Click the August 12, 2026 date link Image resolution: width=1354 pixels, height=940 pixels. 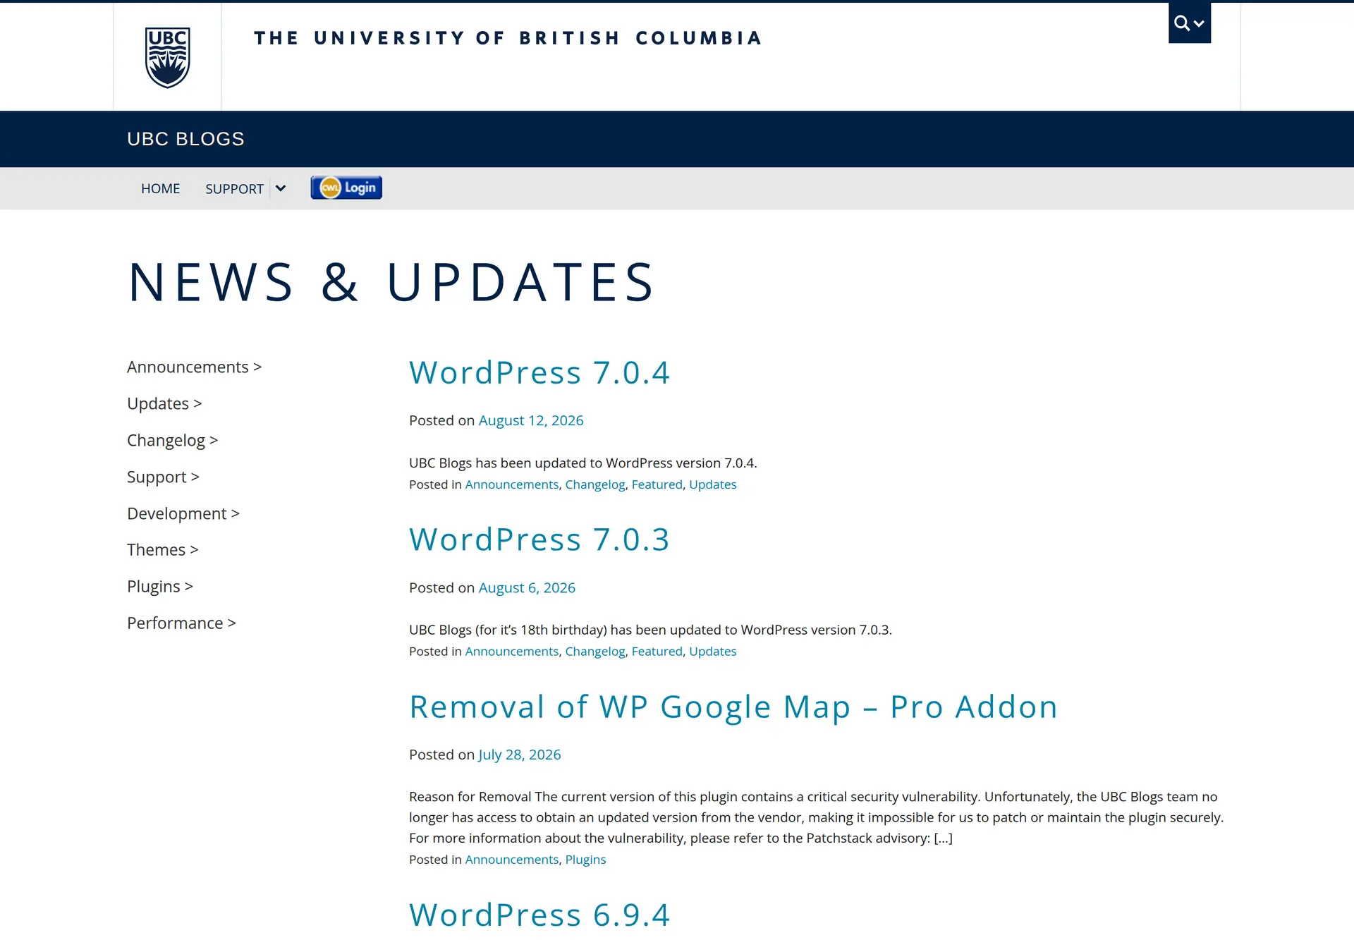point(531,420)
